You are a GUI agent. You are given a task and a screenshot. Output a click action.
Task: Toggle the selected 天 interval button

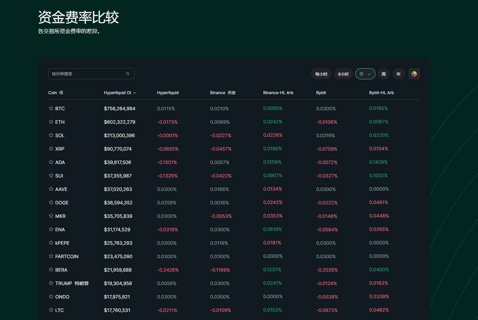[365, 74]
